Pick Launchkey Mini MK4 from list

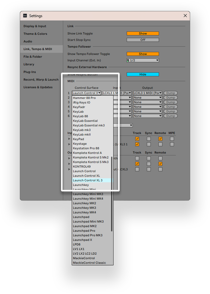coord(92,198)
